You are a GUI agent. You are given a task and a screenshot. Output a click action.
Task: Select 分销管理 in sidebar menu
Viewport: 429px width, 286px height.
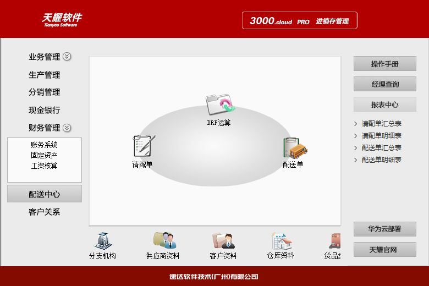coord(45,92)
